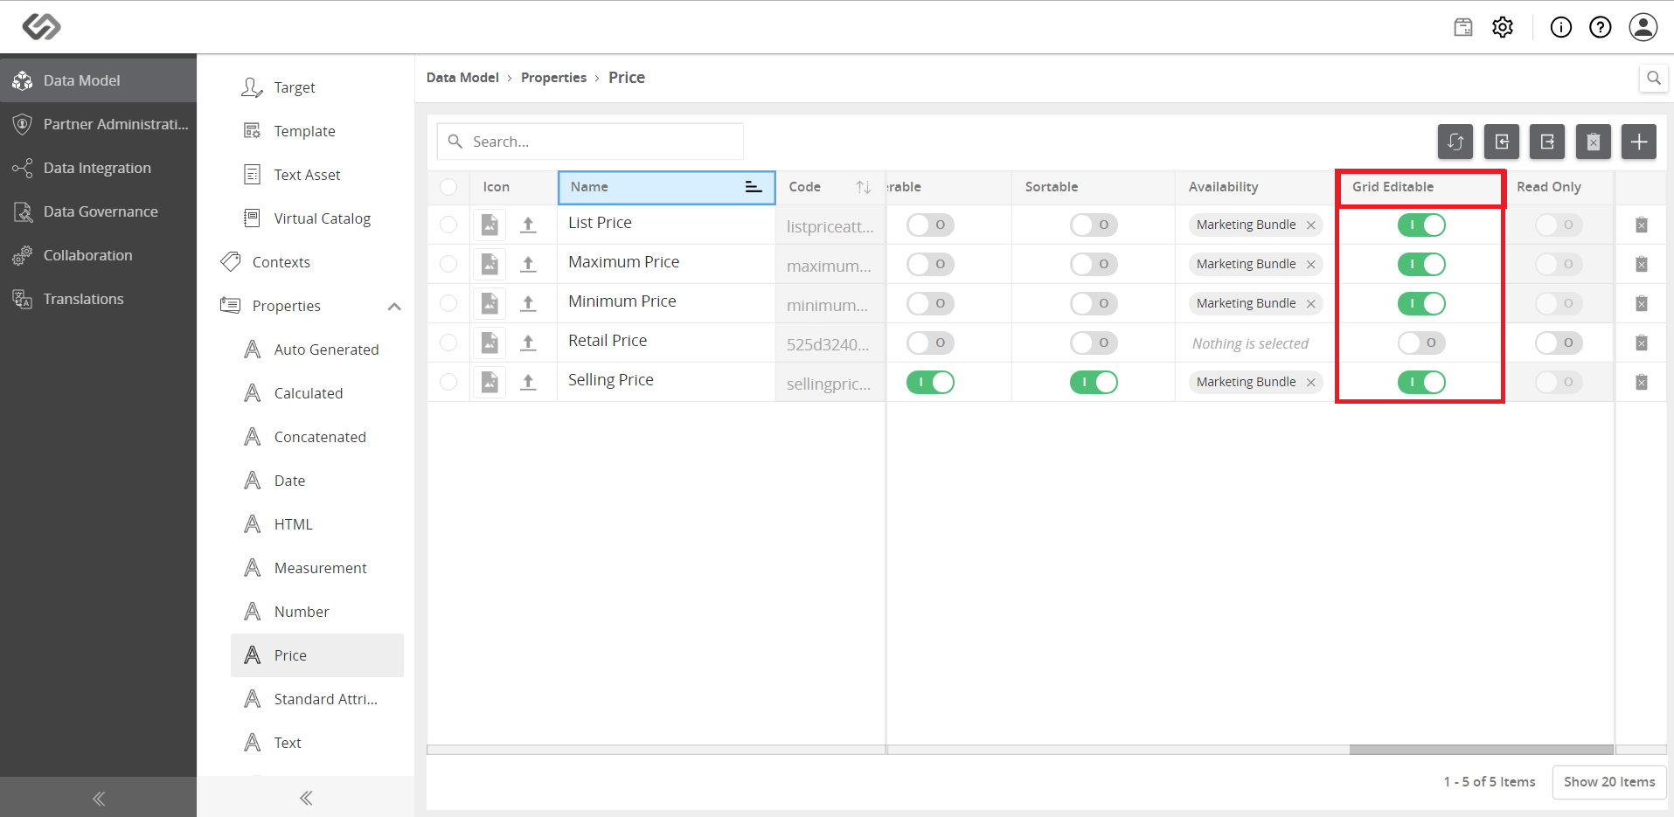Screen dimensions: 1674x817
Task: Toggle Grid Editable for Selling Price
Action: pos(1421,383)
